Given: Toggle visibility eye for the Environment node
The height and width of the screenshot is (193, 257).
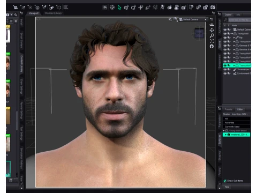Looking at the screenshot, I should coord(225,73).
